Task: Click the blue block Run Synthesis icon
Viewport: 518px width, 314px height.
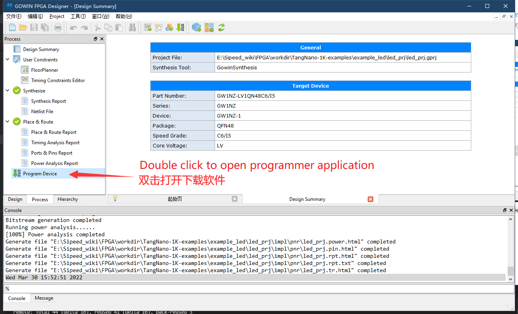Action: tap(196, 27)
